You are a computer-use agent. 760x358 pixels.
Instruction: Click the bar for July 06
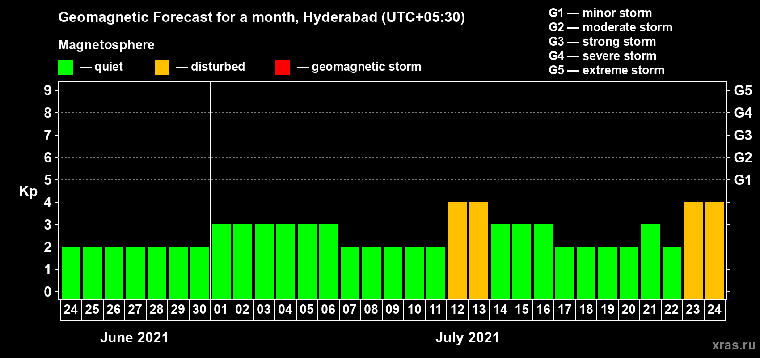(x=329, y=261)
